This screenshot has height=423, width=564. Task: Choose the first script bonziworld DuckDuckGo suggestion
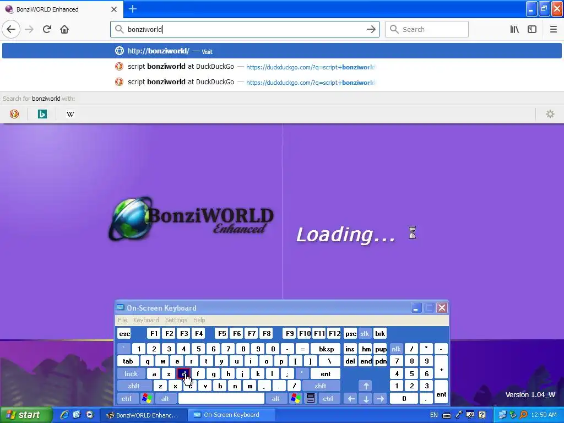coord(282,67)
